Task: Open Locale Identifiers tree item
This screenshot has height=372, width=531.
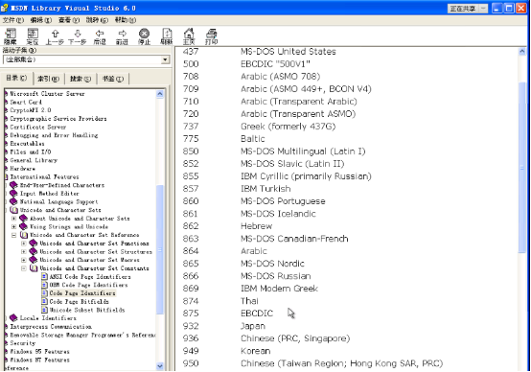Action: (48, 318)
